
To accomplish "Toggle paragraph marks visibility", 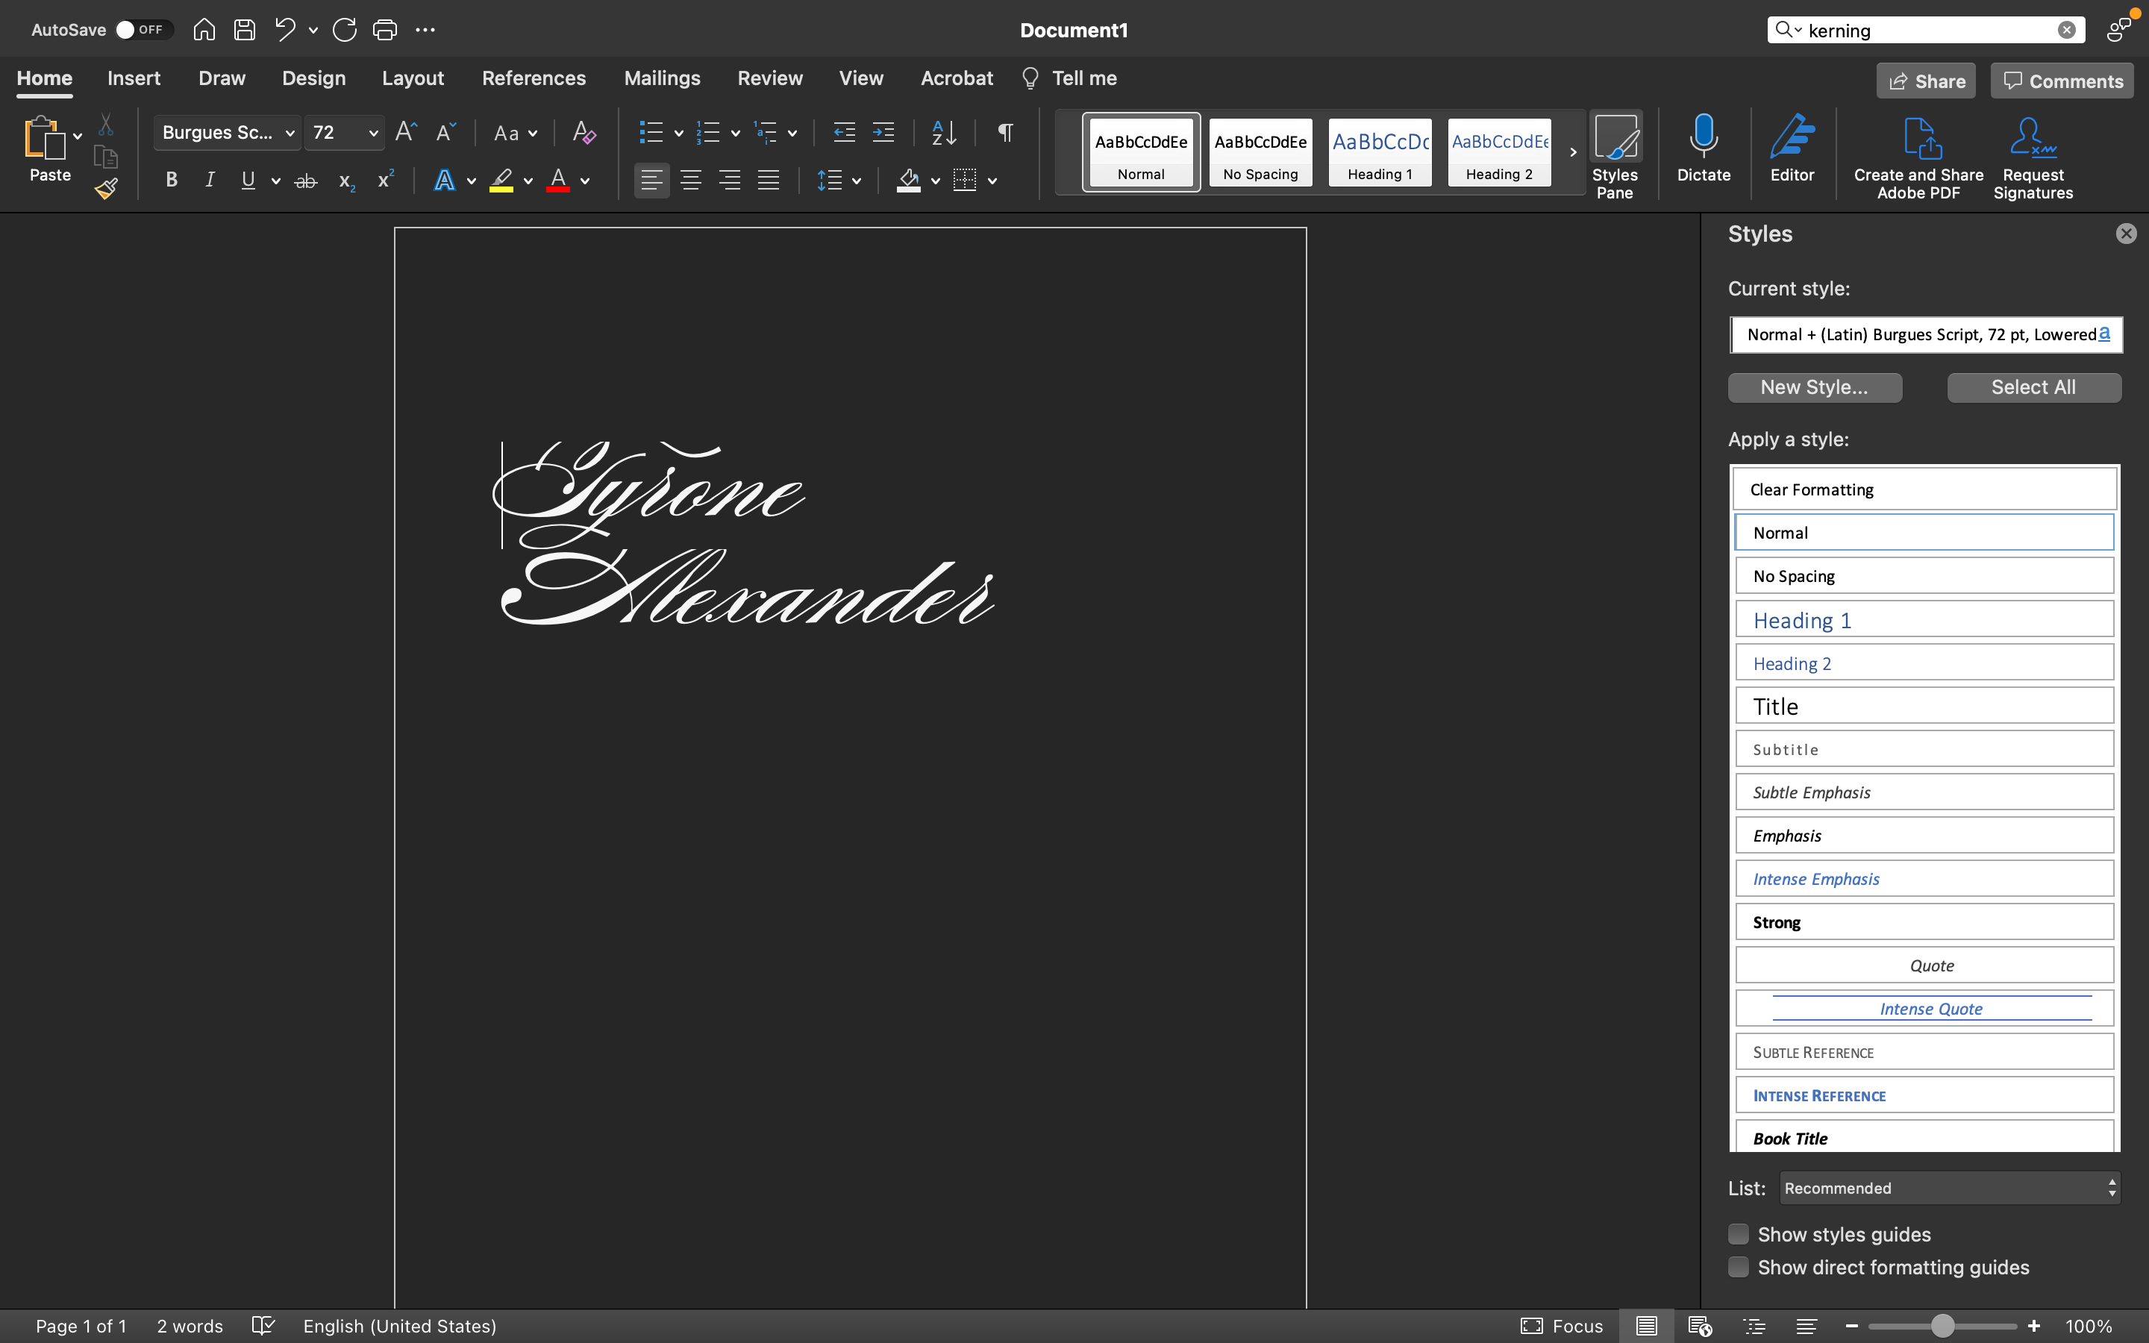I will 1004,132.
